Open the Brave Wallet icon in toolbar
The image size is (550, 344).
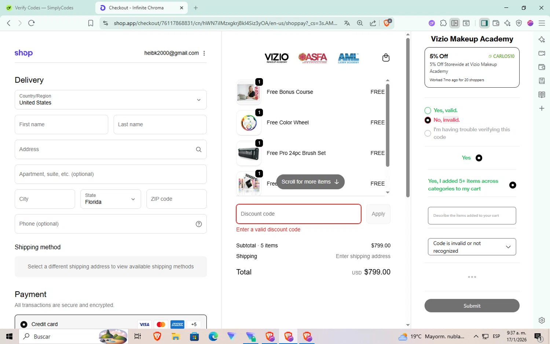(496, 23)
